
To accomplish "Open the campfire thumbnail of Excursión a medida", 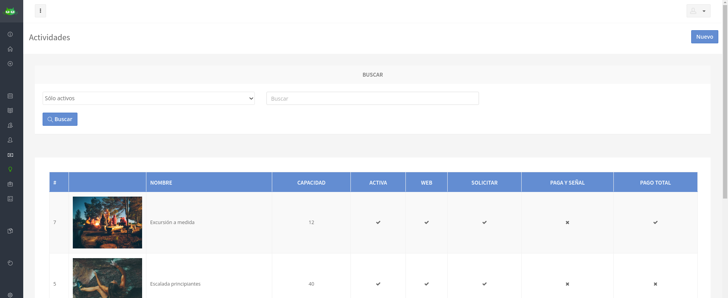I will 107,223.
